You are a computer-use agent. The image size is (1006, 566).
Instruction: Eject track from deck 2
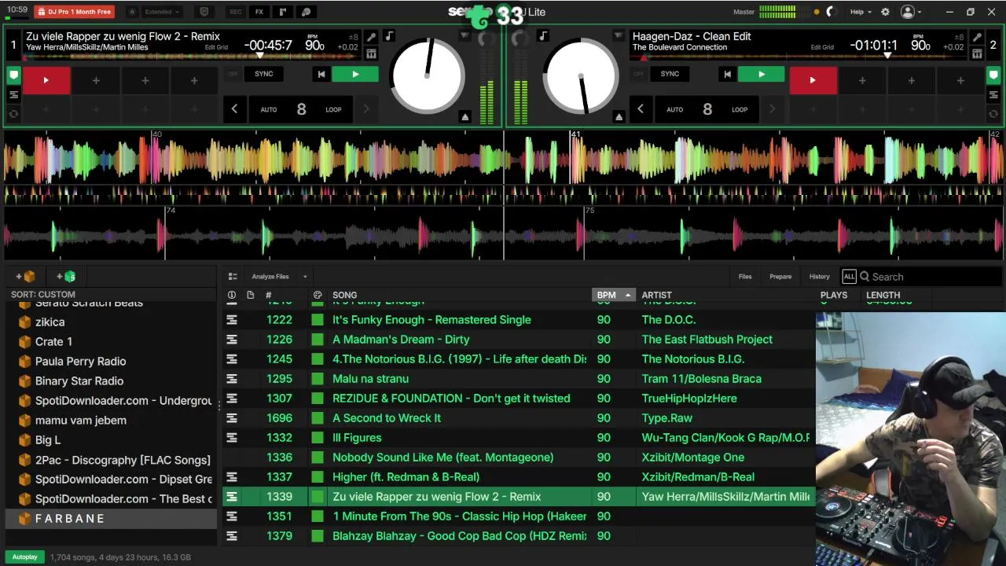[619, 117]
